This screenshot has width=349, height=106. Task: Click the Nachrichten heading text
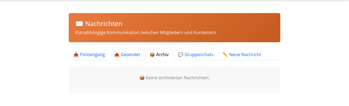tap(104, 23)
